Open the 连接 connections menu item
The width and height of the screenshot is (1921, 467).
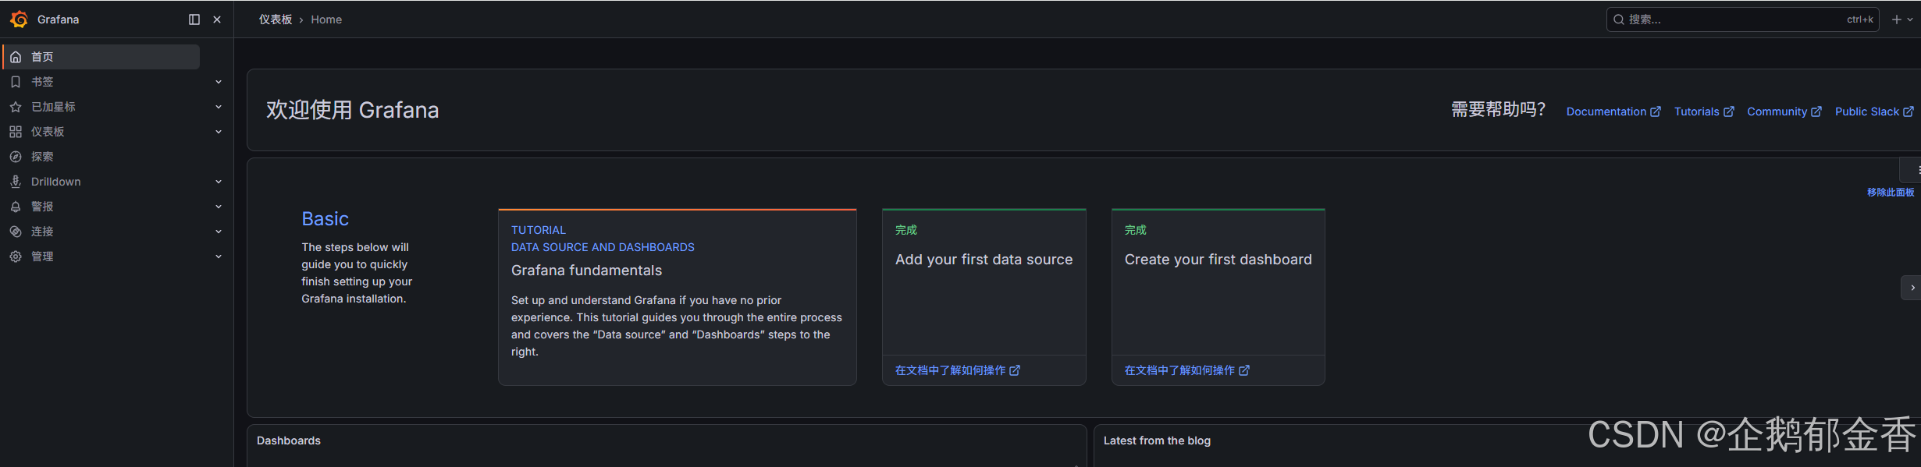click(x=42, y=232)
